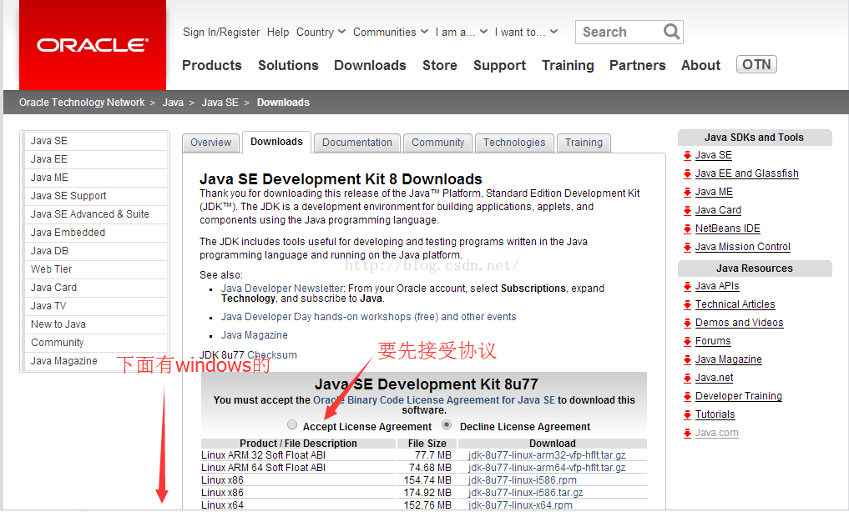849x512 pixels.
Task: Open Java Magazine link in See also
Action: point(254,335)
